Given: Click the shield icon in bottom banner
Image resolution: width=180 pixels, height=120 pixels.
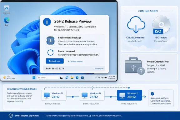Looking at the screenshot, I should click(x=11, y=116).
